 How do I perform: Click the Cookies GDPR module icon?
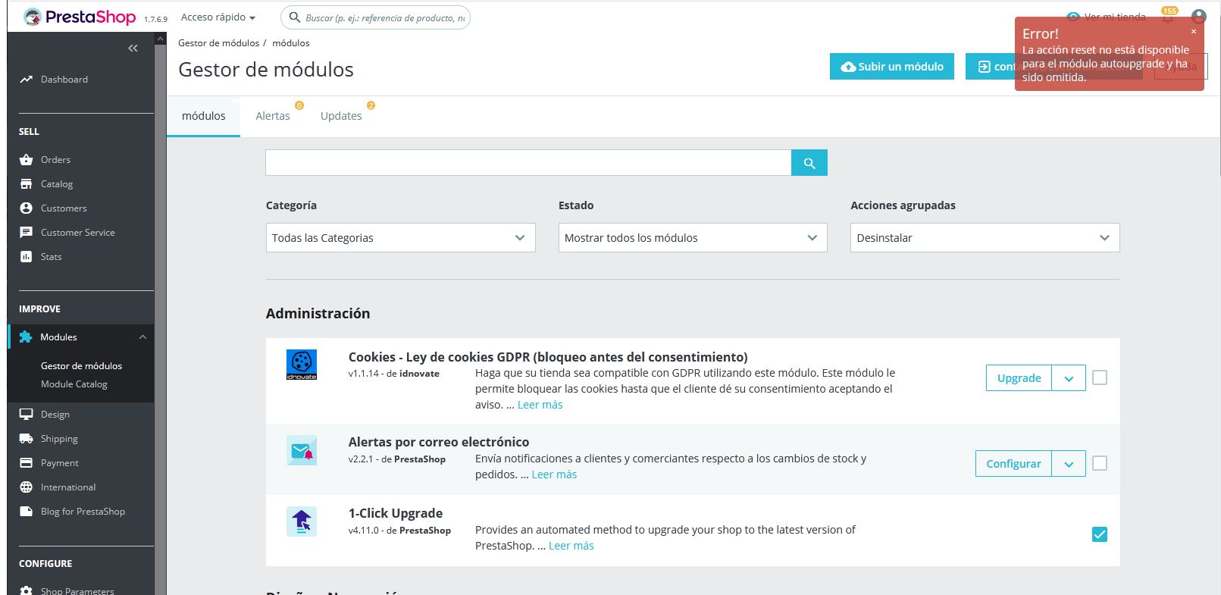pos(302,365)
